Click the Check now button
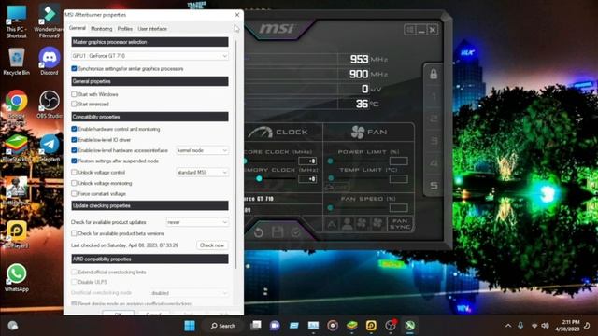Screen dimensions: 598x336 pos(212,245)
